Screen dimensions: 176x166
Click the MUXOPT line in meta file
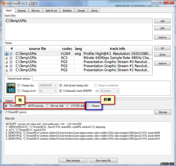point(43,124)
